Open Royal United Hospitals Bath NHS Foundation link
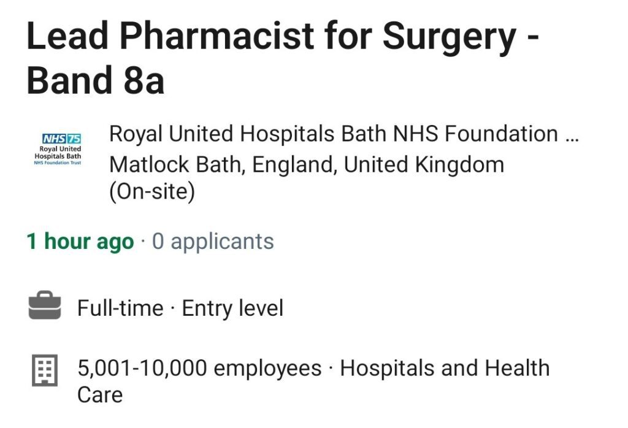This screenshot has width=628, height=428. (x=334, y=134)
